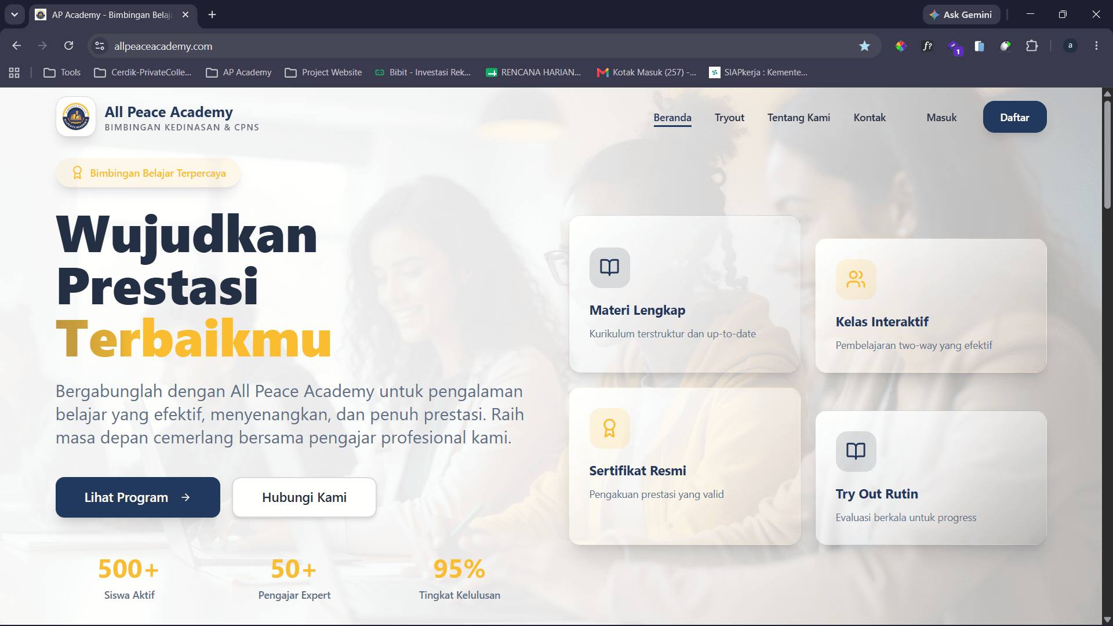The height and width of the screenshot is (626, 1113).
Task: Click the Kelas Interaktif card title
Action: [882, 322]
